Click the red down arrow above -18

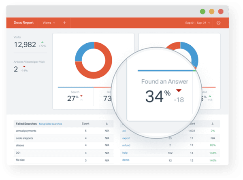[x=179, y=91]
